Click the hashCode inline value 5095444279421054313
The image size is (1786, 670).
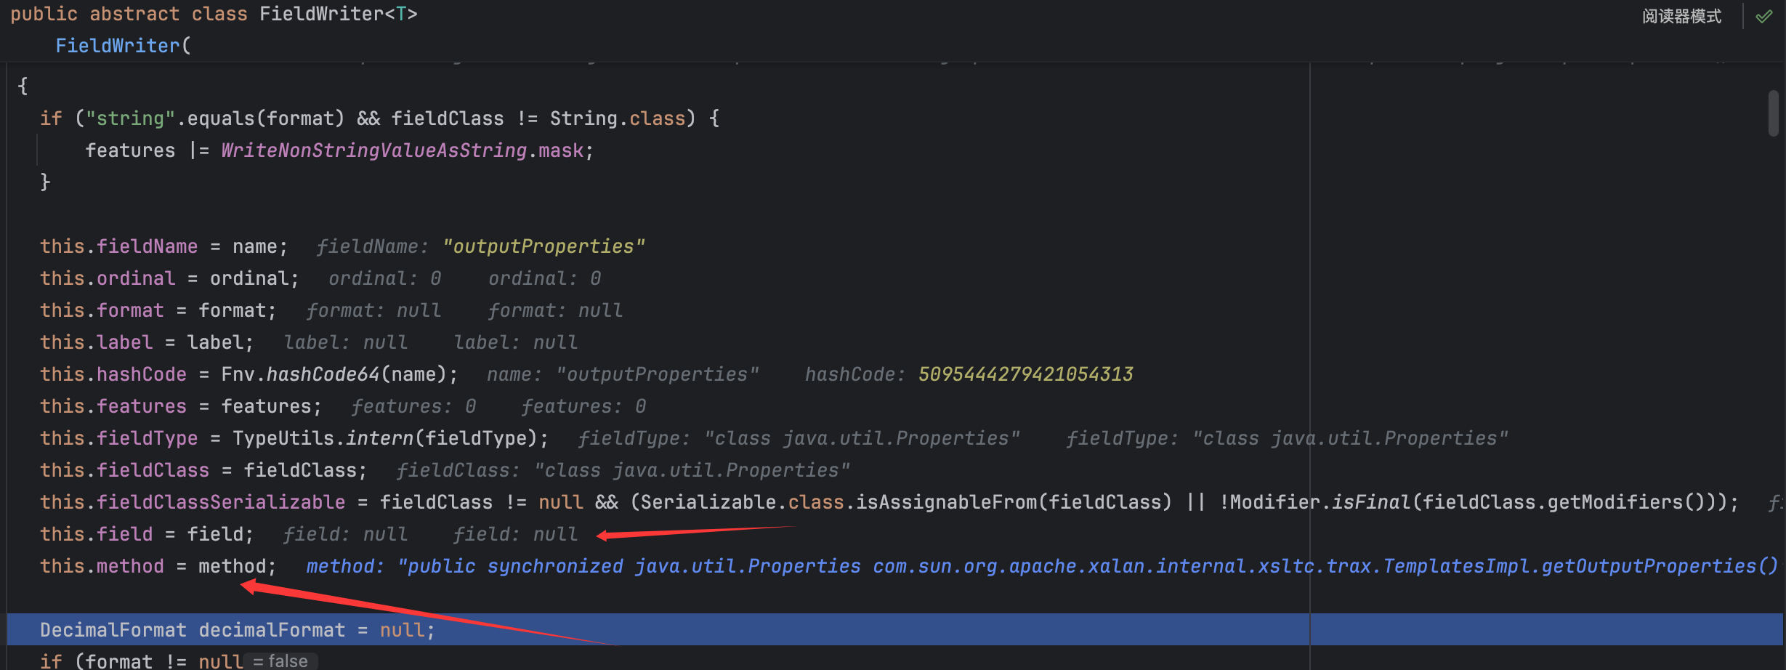tap(1025, 374)
